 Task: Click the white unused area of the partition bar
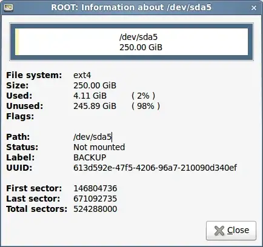(x=133, y=42)
